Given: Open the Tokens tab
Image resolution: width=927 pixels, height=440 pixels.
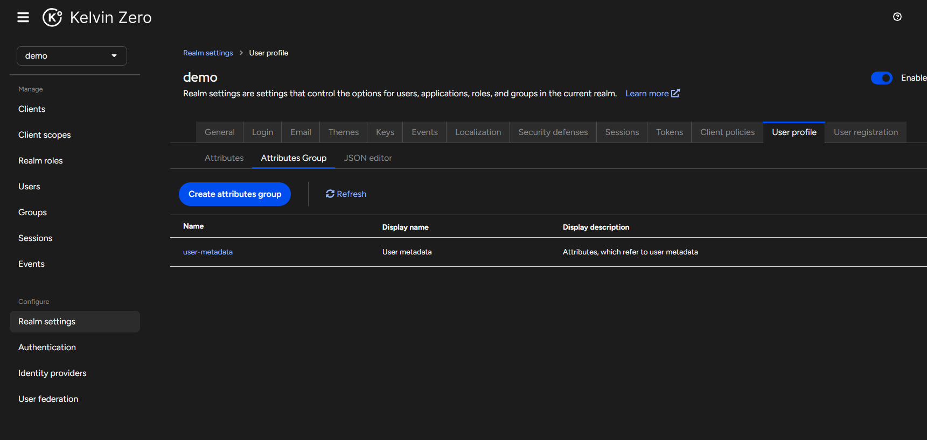Looking at the screenshot, I should [670, 132].
